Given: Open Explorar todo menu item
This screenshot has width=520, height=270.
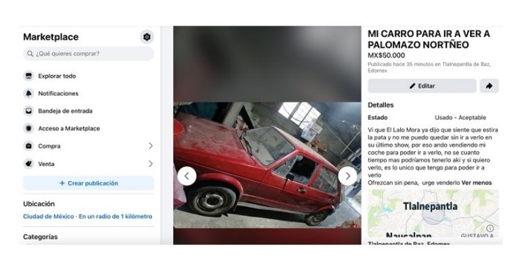Looking at the screenshot, I should pos(89,76).
